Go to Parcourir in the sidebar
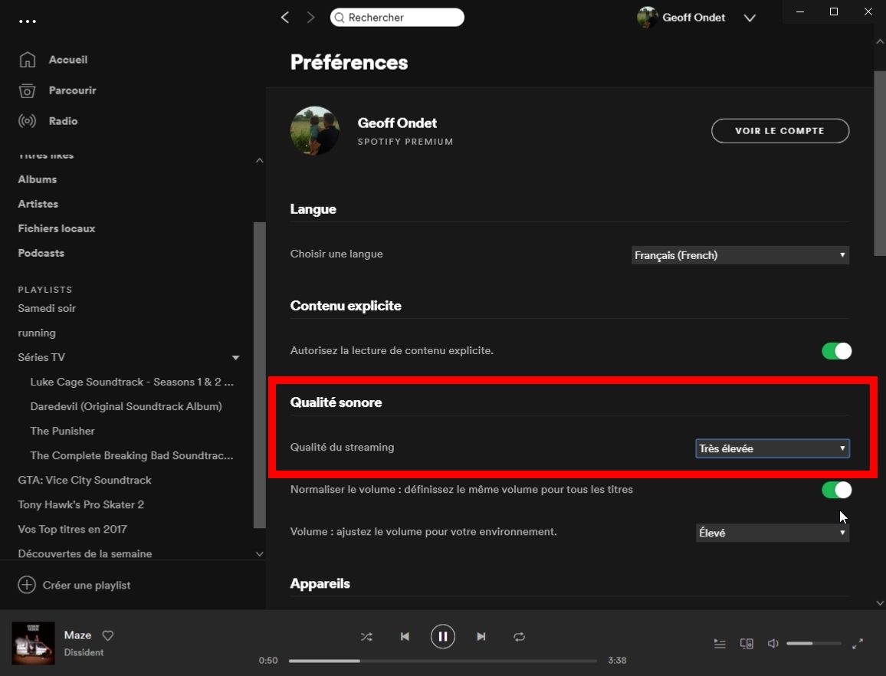 72,90
